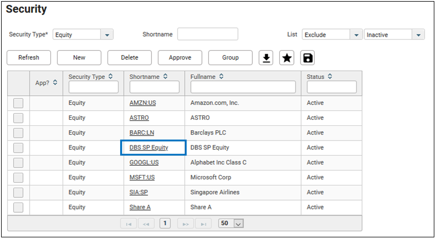This screenshot has width=436, height=239.
Task: Check the Share A row checkbox
Action: (x=18, y=207)
